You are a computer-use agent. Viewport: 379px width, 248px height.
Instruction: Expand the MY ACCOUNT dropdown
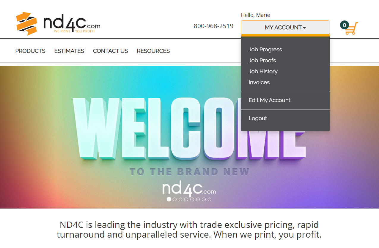point(285,27)
